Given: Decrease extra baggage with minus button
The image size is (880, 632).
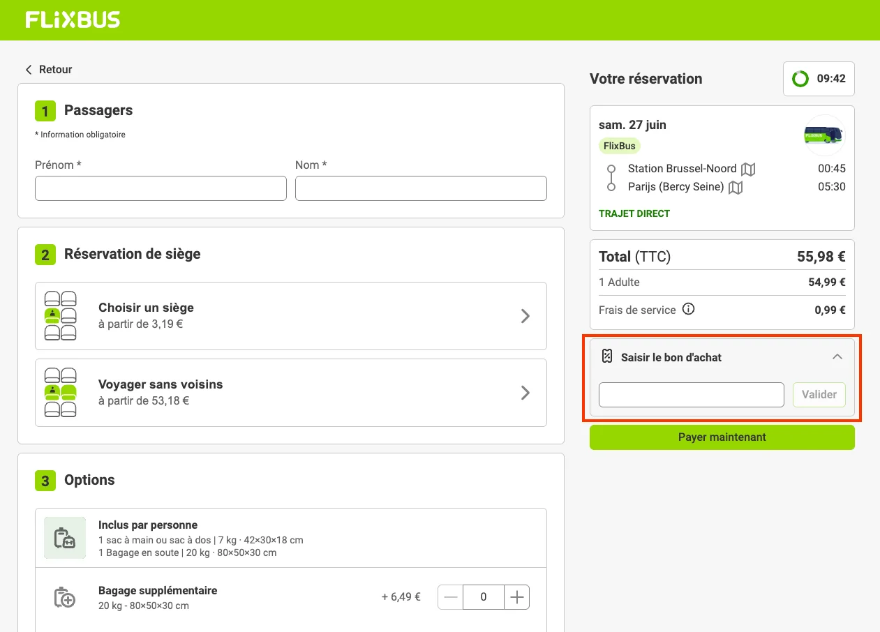Looking at the screenshot, I should (451, 597).
